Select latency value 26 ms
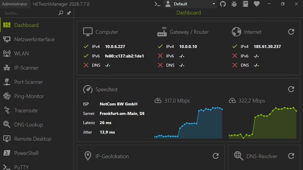The image size is (303, 170). click(x=105, y=123)
